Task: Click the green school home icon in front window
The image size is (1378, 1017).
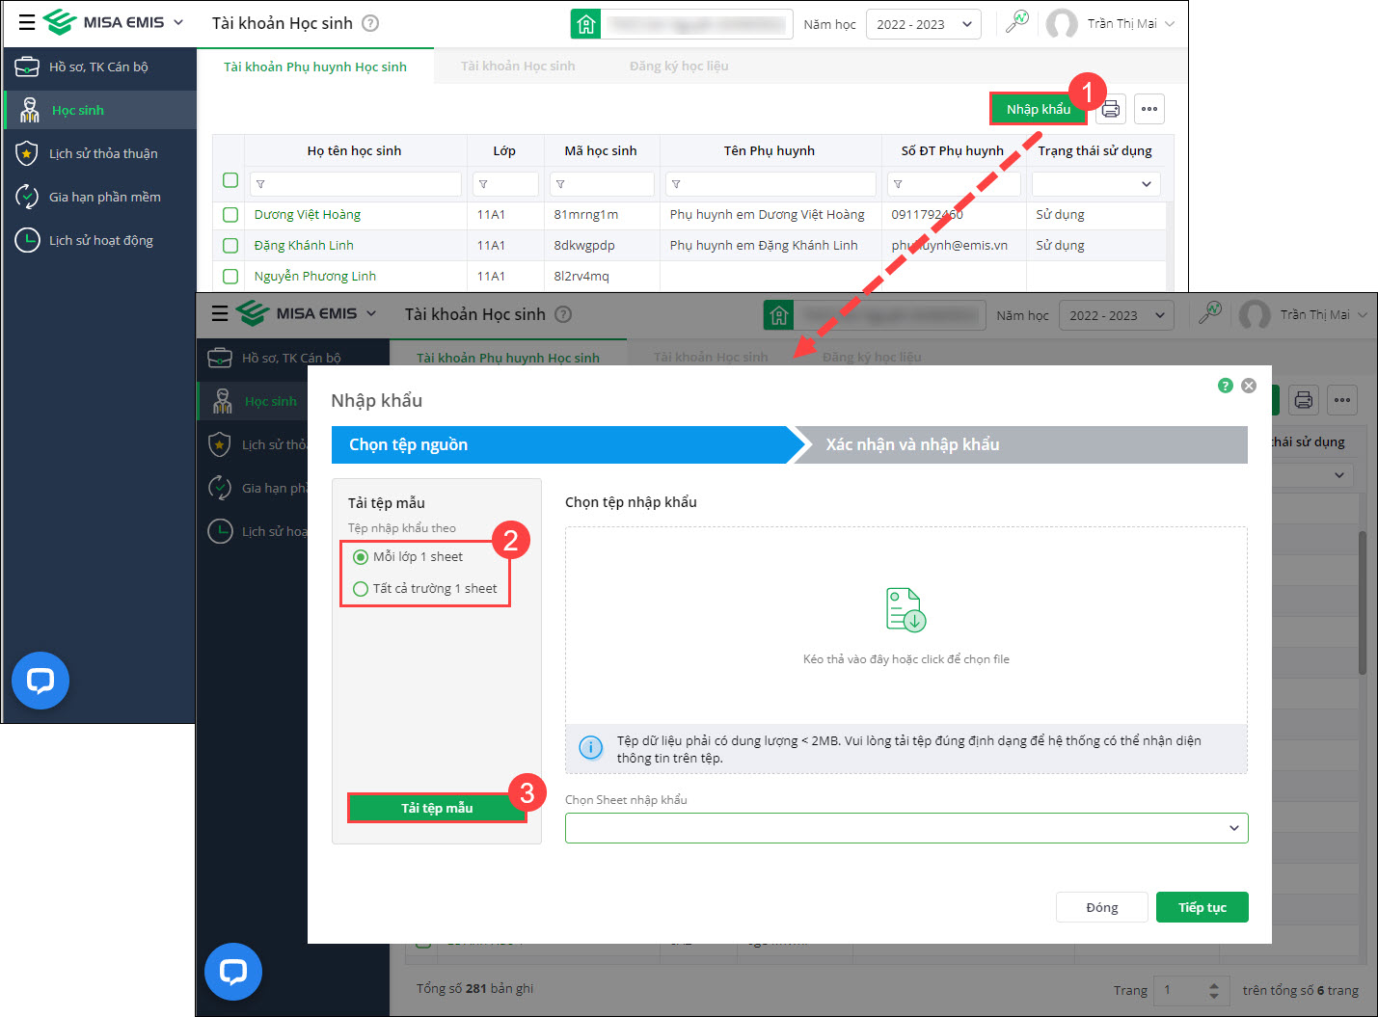Action: click(x=778, y=315)
